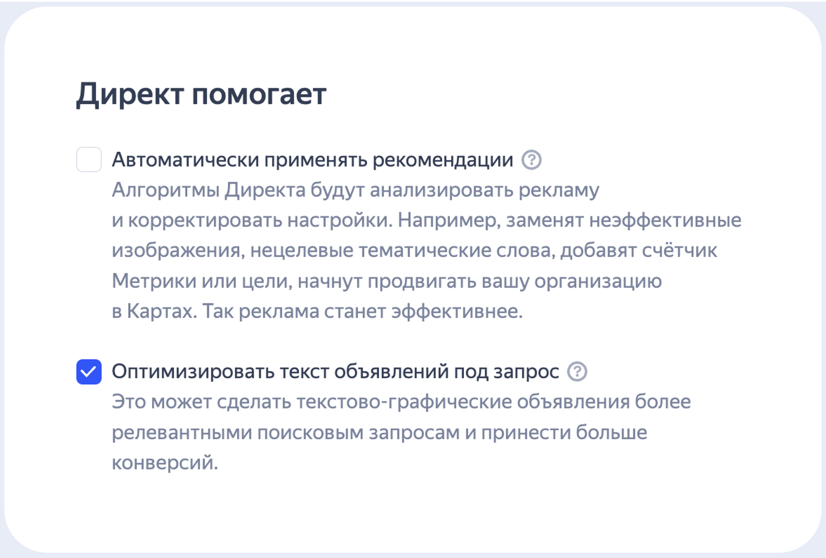Click the words 'добавят счётчик' in the description
This screenshot has width=826, height=558.
(639, 251)
